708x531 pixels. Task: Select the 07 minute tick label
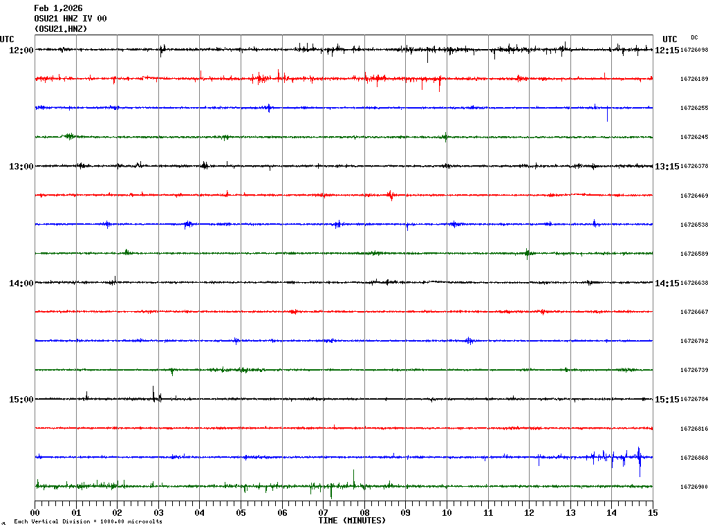[323, 513]
